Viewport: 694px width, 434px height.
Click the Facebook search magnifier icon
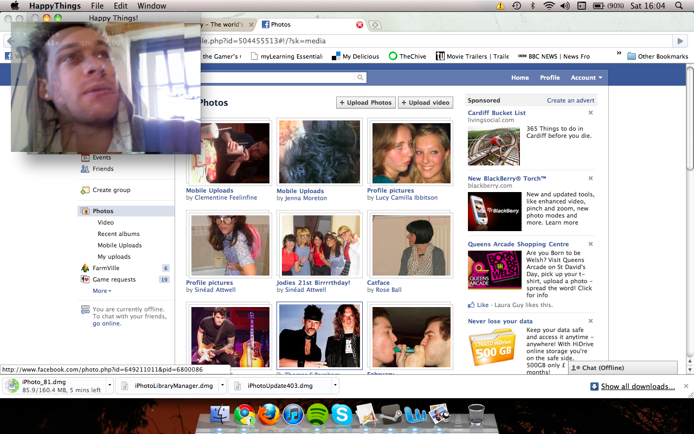click(360, 78)
